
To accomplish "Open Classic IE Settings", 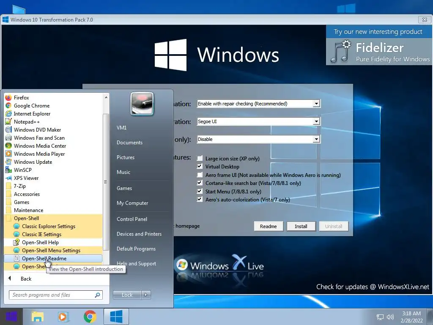I will click(x=53, y=234).
